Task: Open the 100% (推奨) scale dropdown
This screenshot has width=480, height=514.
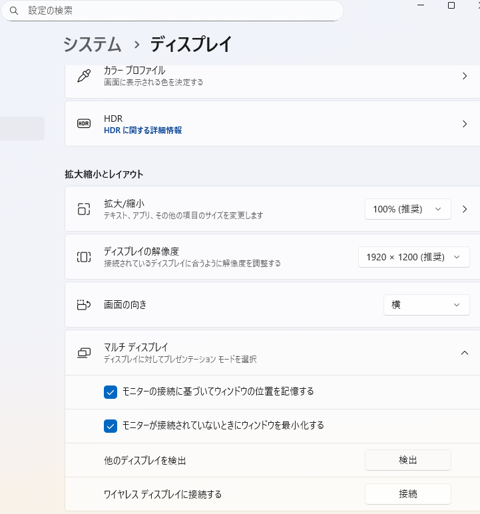Action: (407, 209)
